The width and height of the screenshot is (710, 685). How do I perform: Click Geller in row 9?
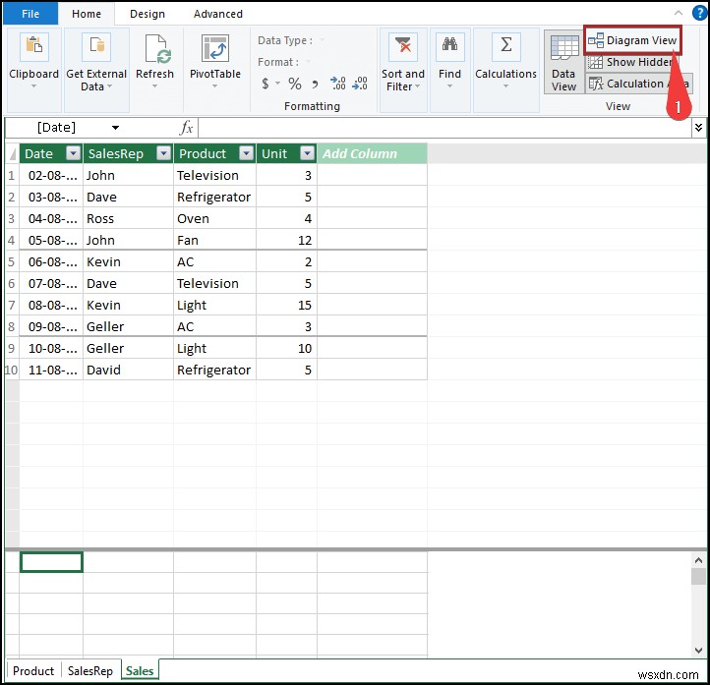click(x=128, y=348)
